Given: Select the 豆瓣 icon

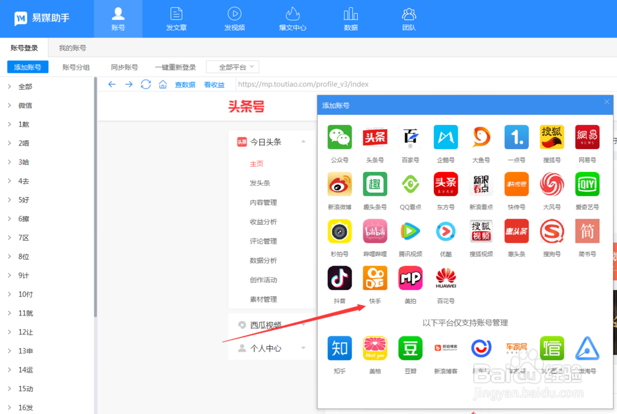Looking at the screenshot, I should coord(410,348).
